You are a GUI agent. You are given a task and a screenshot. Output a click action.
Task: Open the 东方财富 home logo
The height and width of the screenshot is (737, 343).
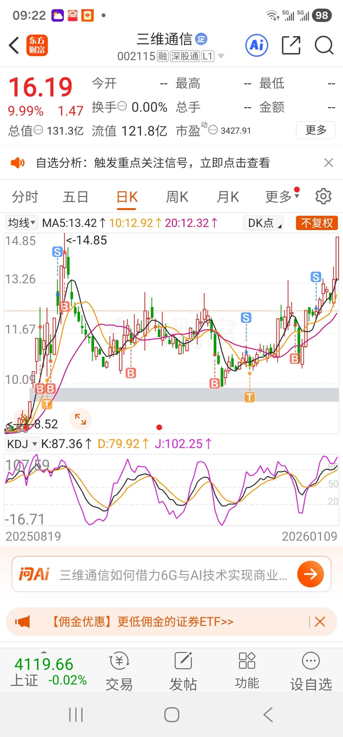(x=37, y=45)
